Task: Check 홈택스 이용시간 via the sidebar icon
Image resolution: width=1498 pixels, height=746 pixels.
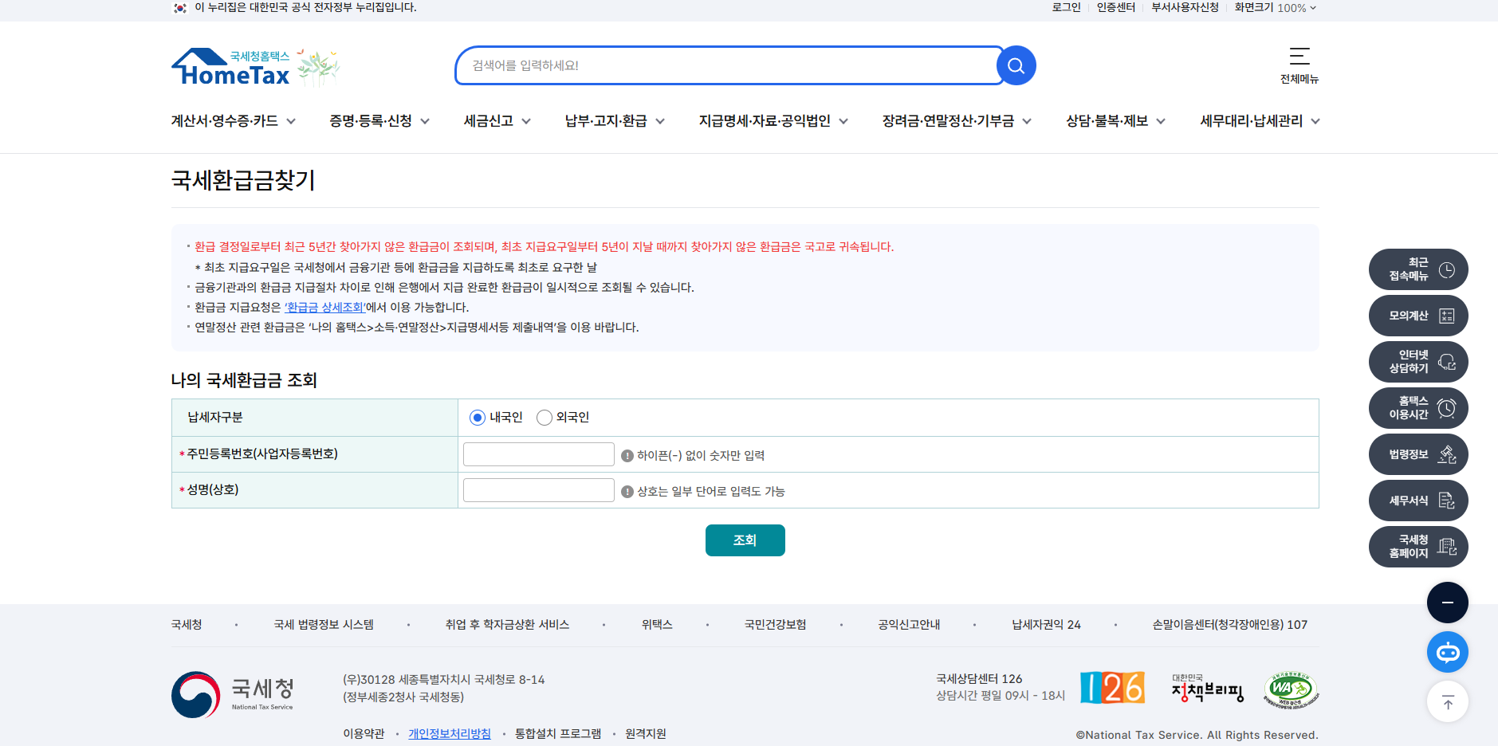Action: 1417,407
